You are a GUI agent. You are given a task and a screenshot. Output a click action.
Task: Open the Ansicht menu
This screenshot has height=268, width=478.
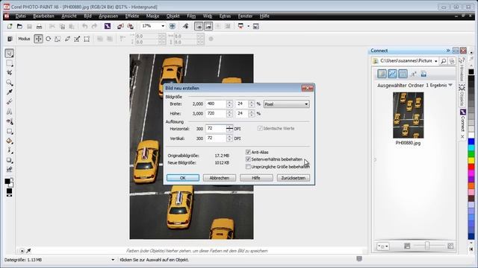coord(69,16)
